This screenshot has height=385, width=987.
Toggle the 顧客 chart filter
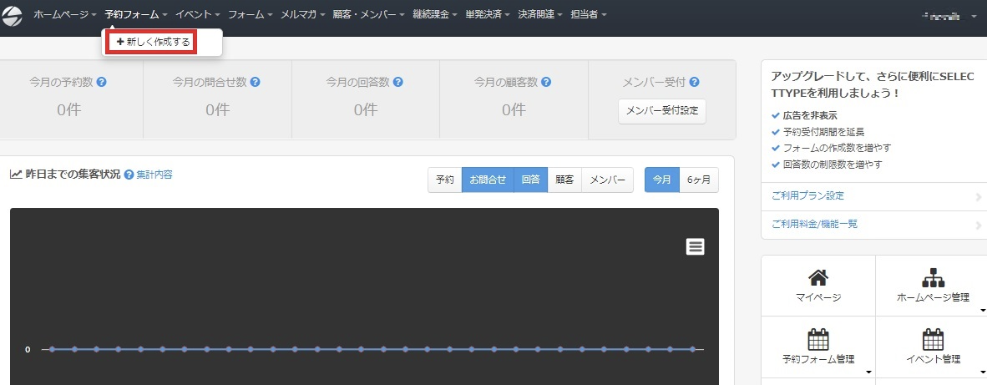point(564,180)
